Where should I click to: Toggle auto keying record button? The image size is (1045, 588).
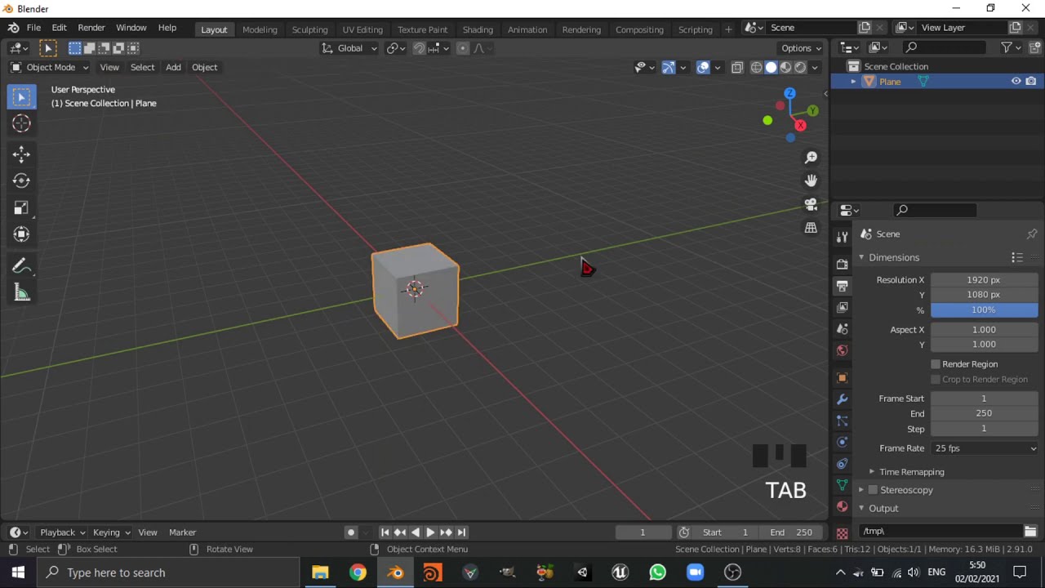(351, 532)
